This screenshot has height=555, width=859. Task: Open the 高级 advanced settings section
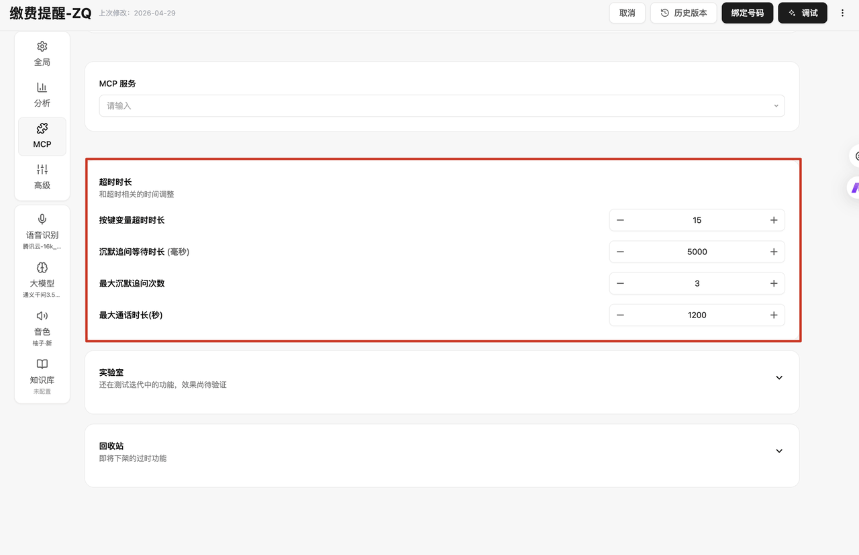click(42, 177)
